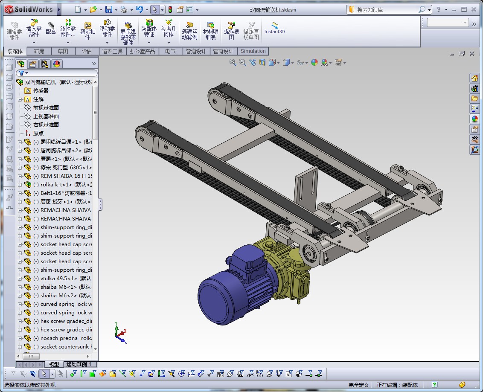The image size is (483, 392).
Task: Open the Simulation ribbon tab
Action: [x=253, y=51]
